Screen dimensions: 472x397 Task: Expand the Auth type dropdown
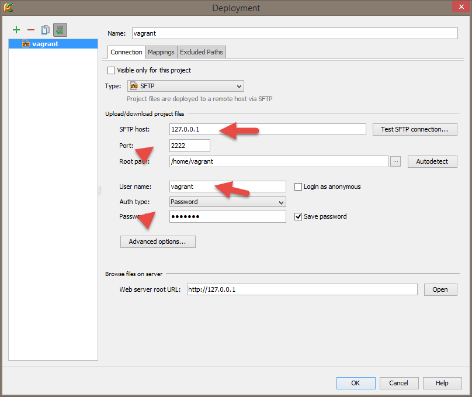coord(227,202)
